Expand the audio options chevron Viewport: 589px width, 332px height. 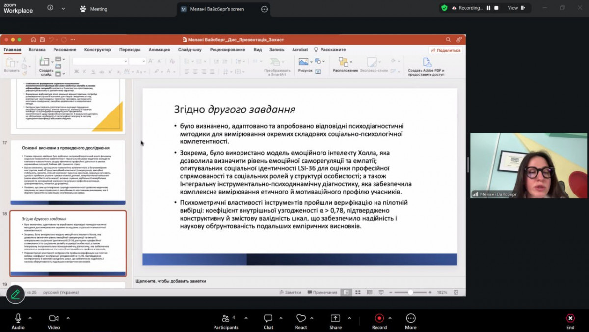[x=29, y=318]
